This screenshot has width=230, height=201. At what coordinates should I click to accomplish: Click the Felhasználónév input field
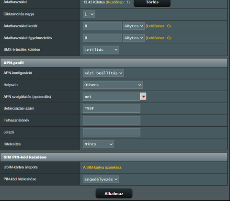coord(112,120)
